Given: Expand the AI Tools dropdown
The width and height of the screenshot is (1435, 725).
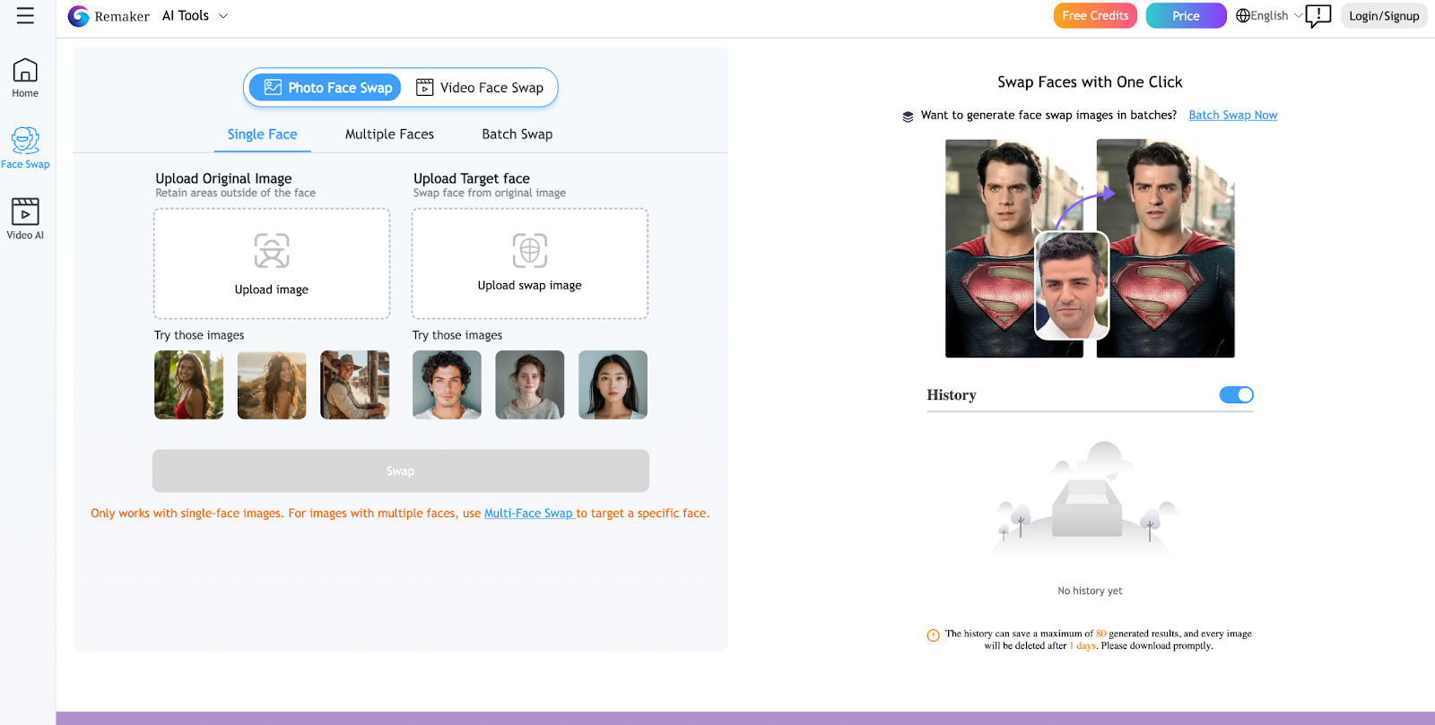Looking at the screenshot, I should click(x=196, y=16).
